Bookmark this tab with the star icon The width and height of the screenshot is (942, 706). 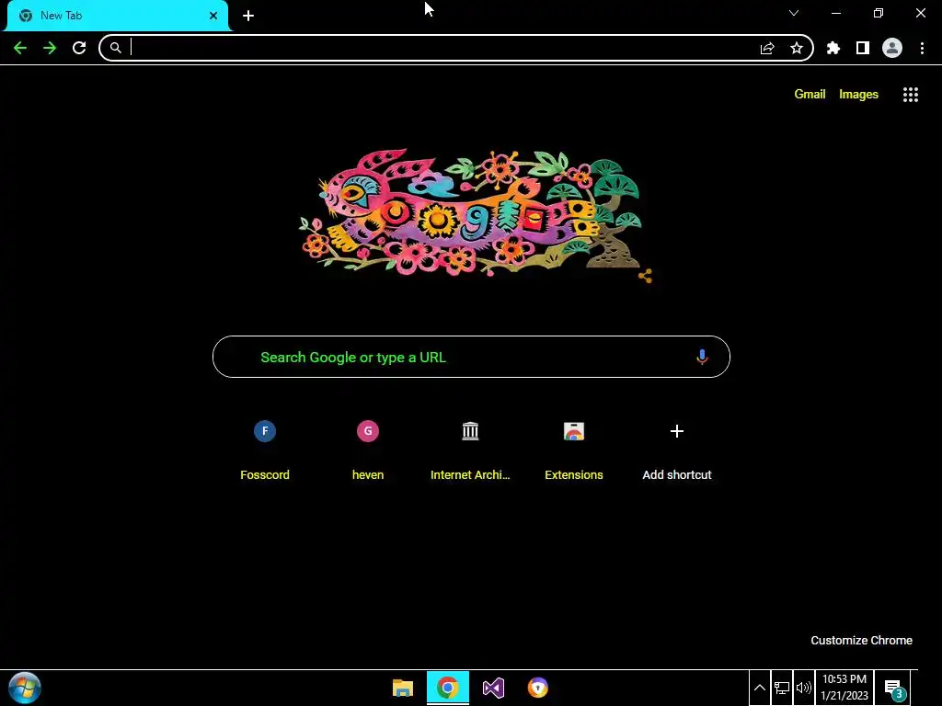(797, 48)
